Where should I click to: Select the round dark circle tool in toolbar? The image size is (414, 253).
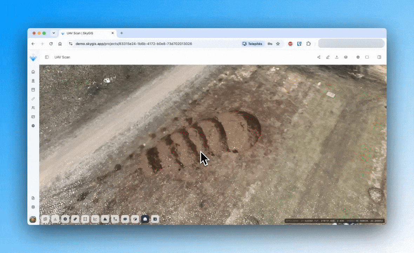[x=65, y=219]
